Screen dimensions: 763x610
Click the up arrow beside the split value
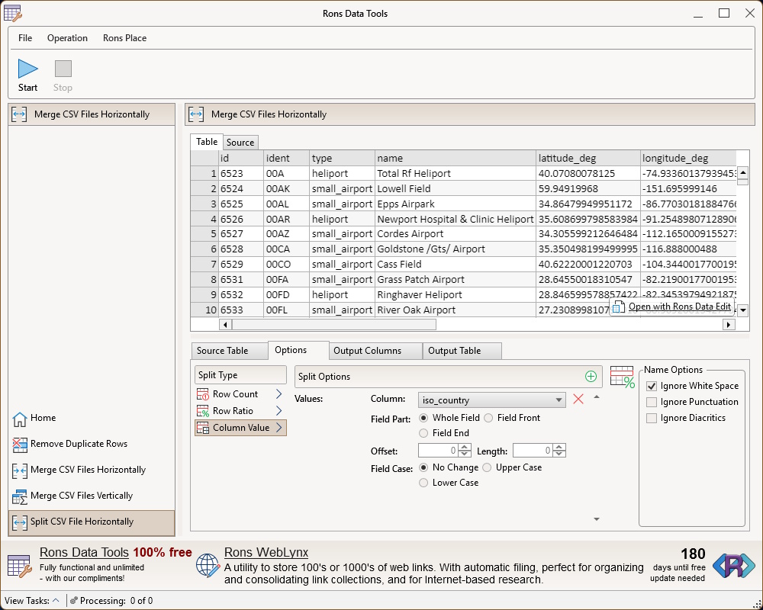(x=597, y=397)
